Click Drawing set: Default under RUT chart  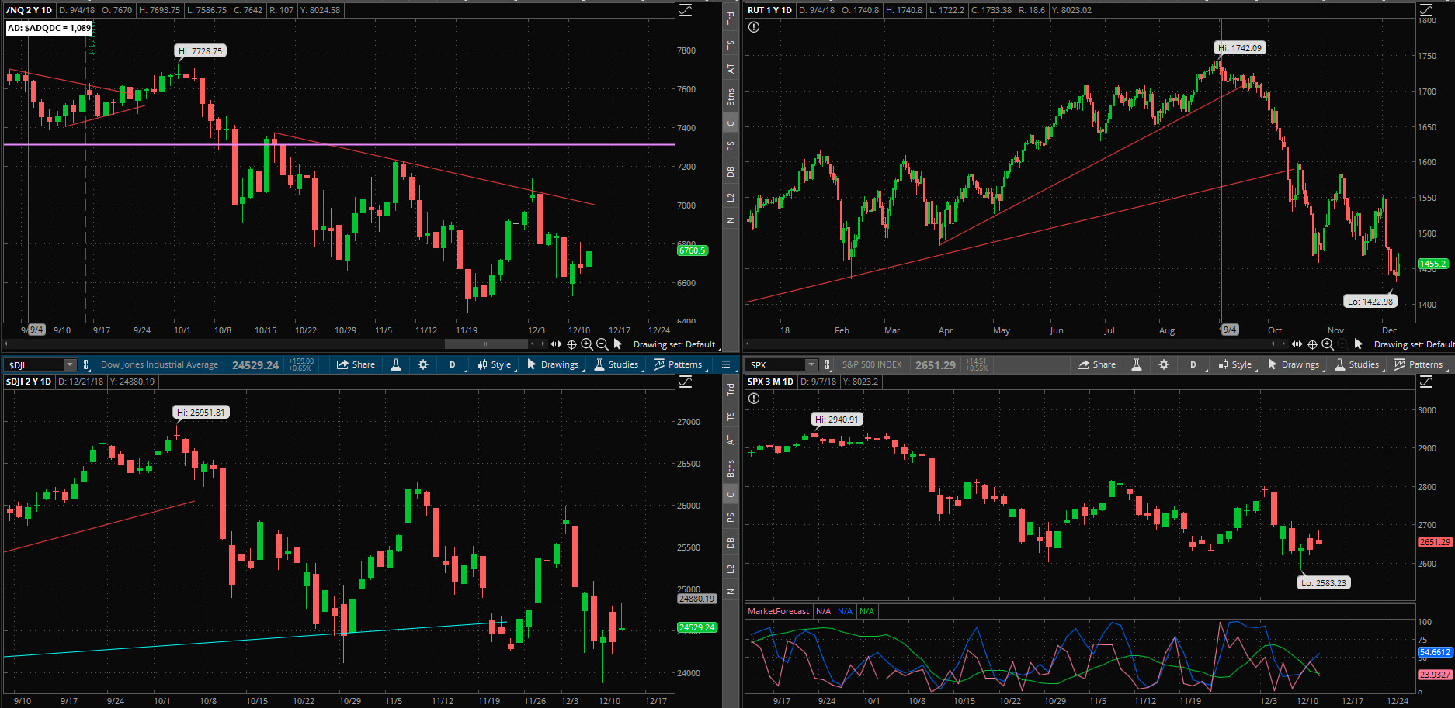pos(1414,344)
